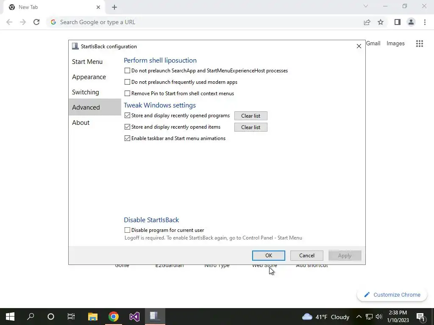Open the Google apps grid icon

click(x=419, y=44)
